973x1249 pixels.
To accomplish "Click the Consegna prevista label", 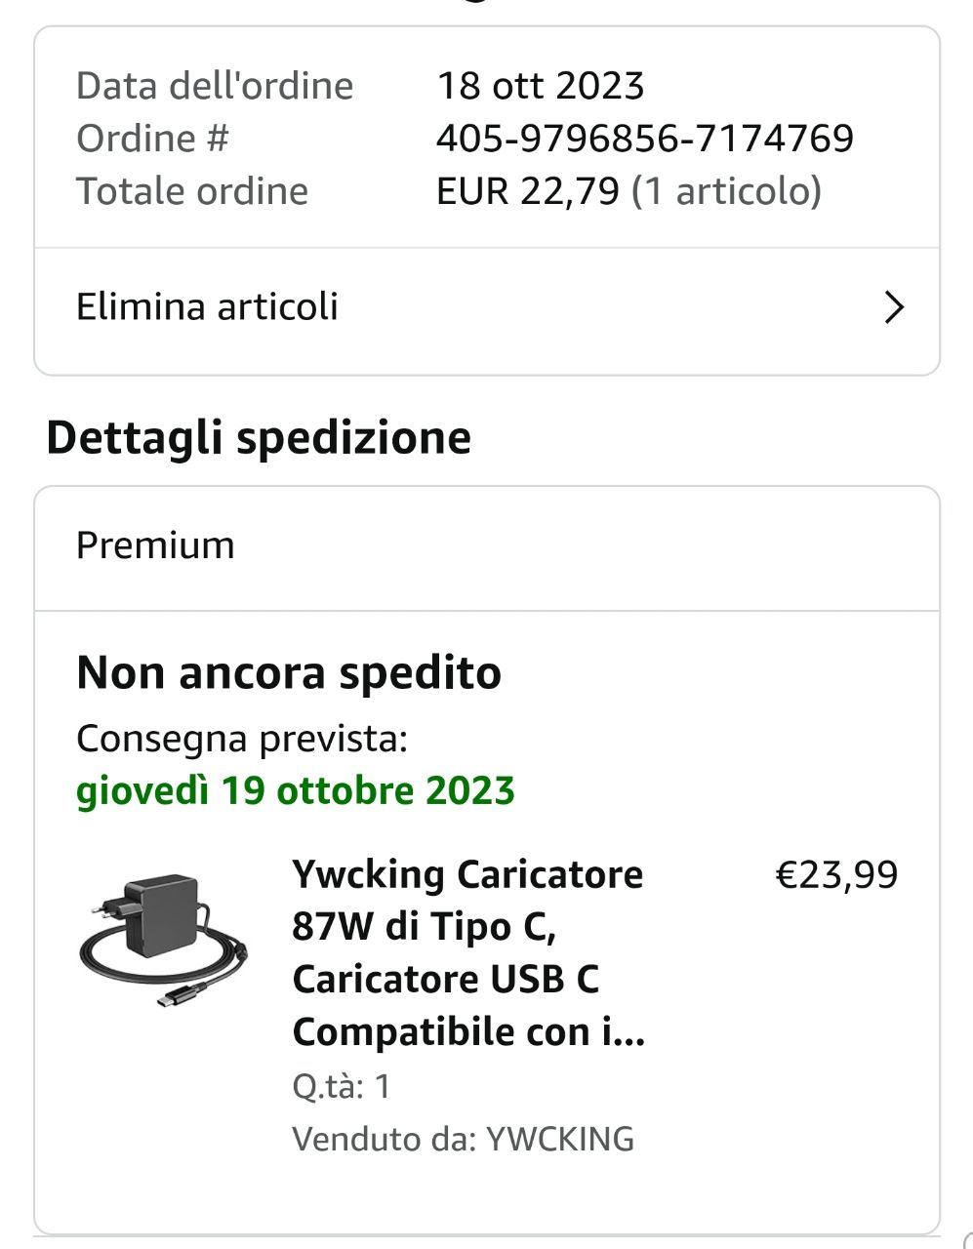I will click(242, 739).
